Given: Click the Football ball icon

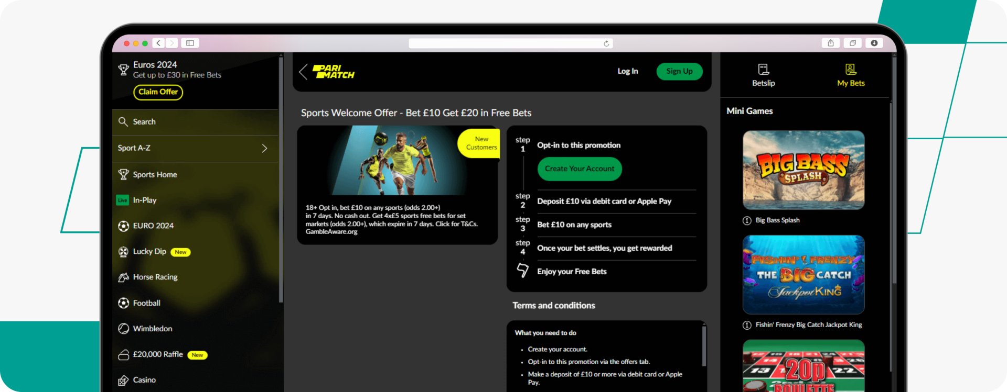Looking at the screenshot, I should point(123,303).
